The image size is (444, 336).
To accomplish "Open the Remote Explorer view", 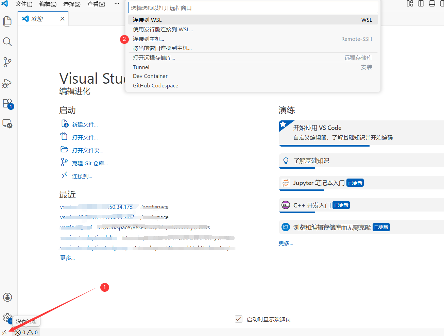I will point(7,123).
